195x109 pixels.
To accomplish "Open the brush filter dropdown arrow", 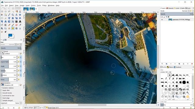I will coord(193,70).
